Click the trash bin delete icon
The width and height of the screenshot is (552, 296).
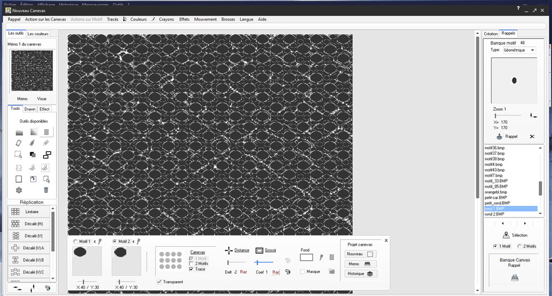(46, 190)
